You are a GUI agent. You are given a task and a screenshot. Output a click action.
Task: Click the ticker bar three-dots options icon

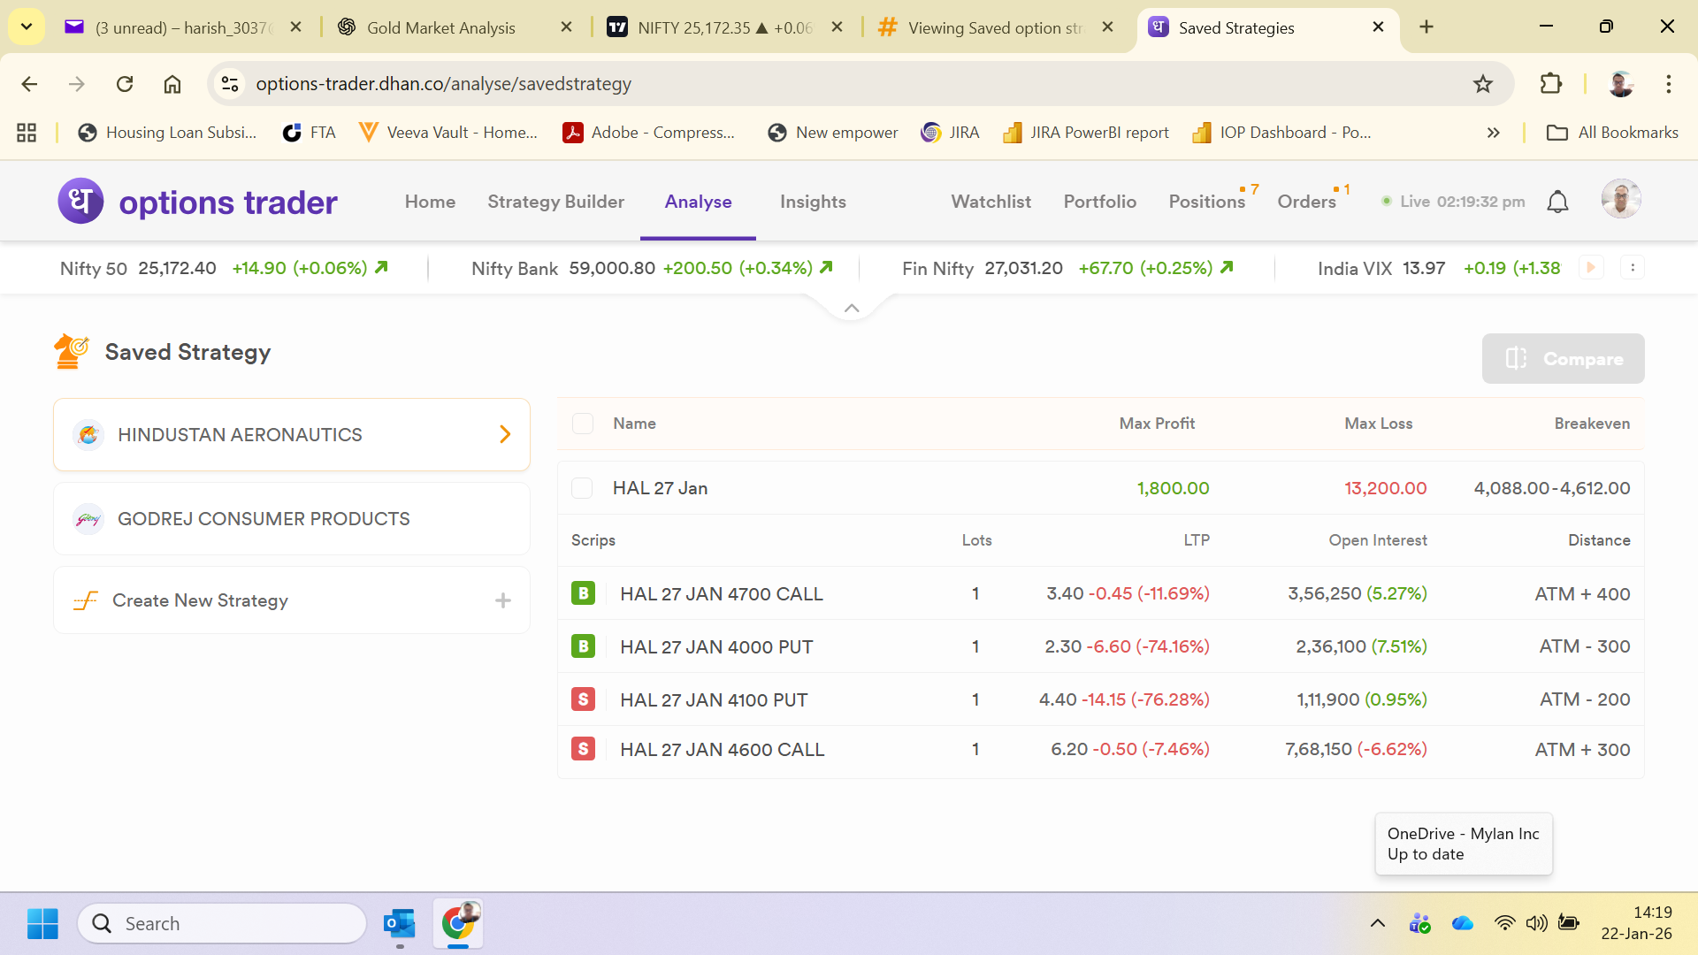pos(1633,267)
